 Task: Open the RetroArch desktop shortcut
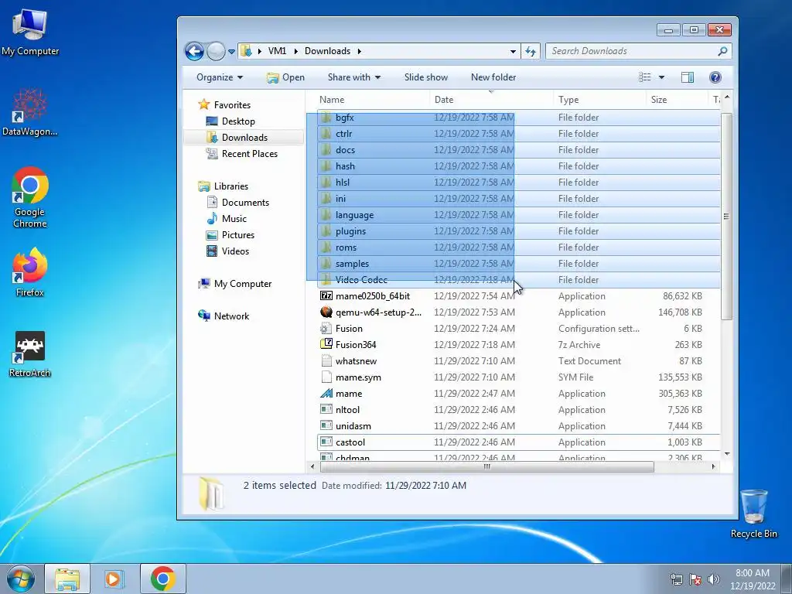[30, 354]
